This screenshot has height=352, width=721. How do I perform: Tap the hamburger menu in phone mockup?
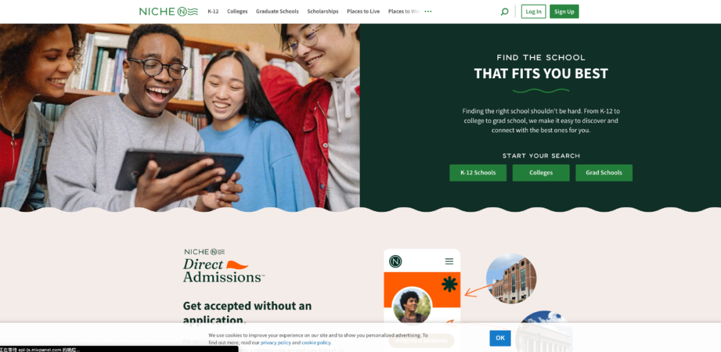[x=449, y=261]
